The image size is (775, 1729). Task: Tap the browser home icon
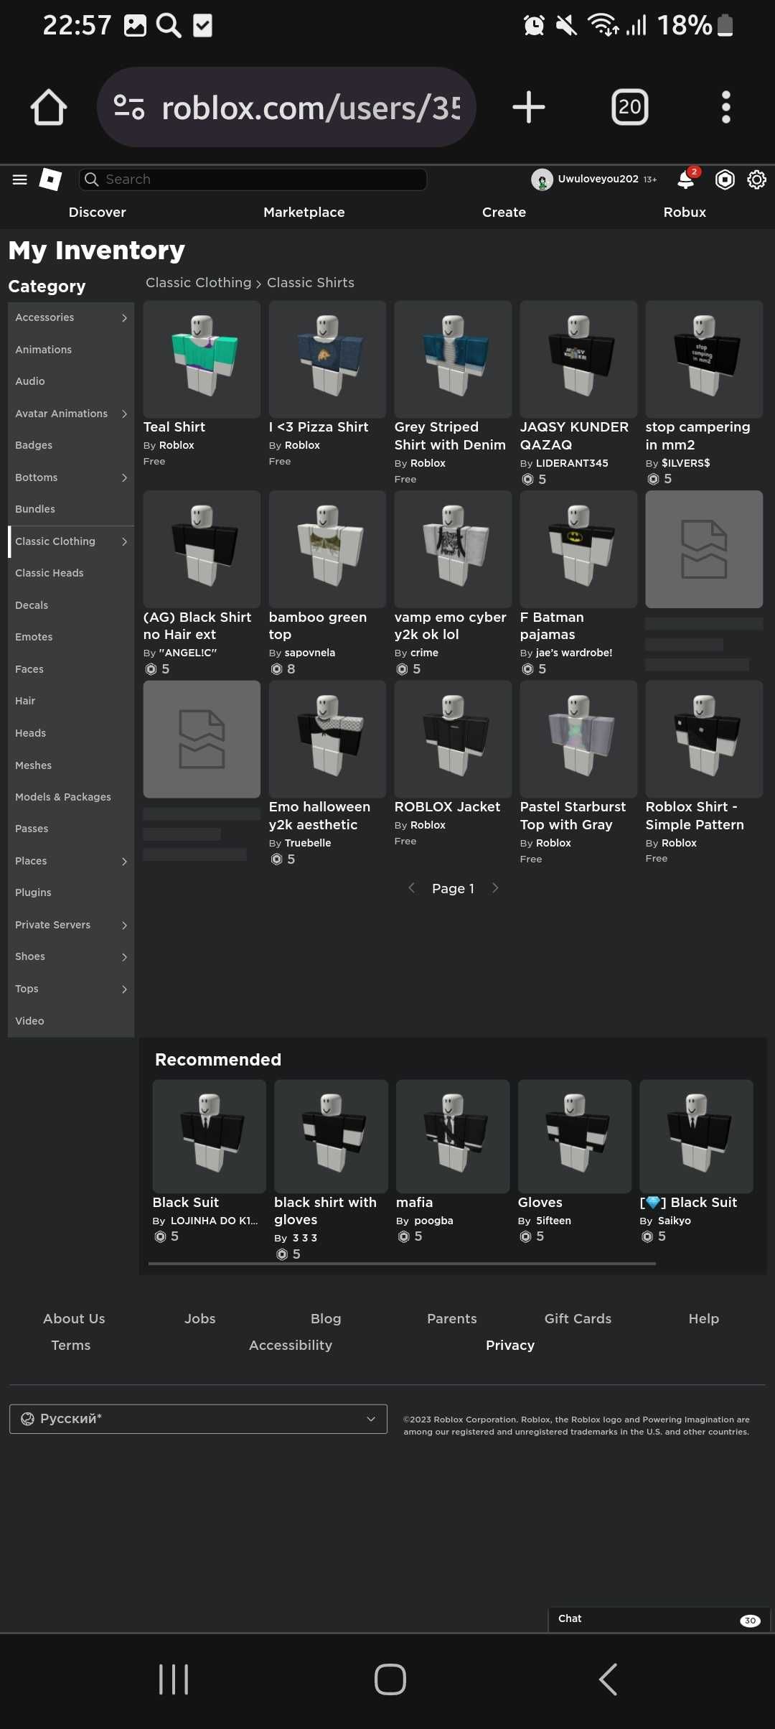pyautogui.click(x=49, y=107)
